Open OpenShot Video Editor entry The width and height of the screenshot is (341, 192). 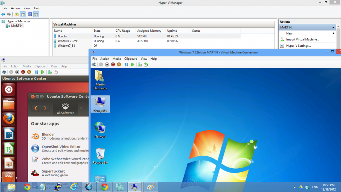(x=60, y=148)
